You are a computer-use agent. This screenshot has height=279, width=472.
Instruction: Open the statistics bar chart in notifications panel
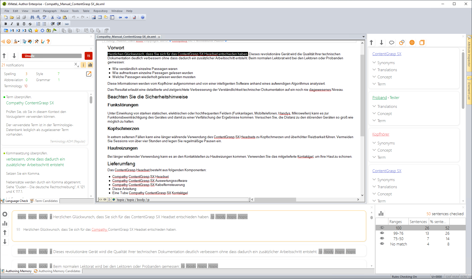[90, 65]
